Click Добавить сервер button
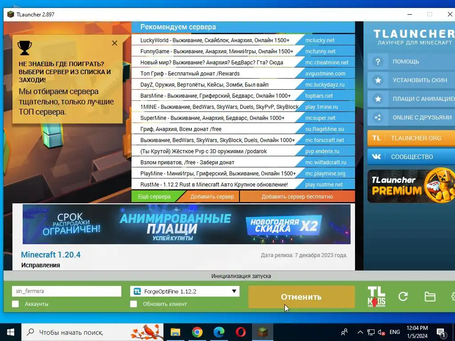 (212, 197)
